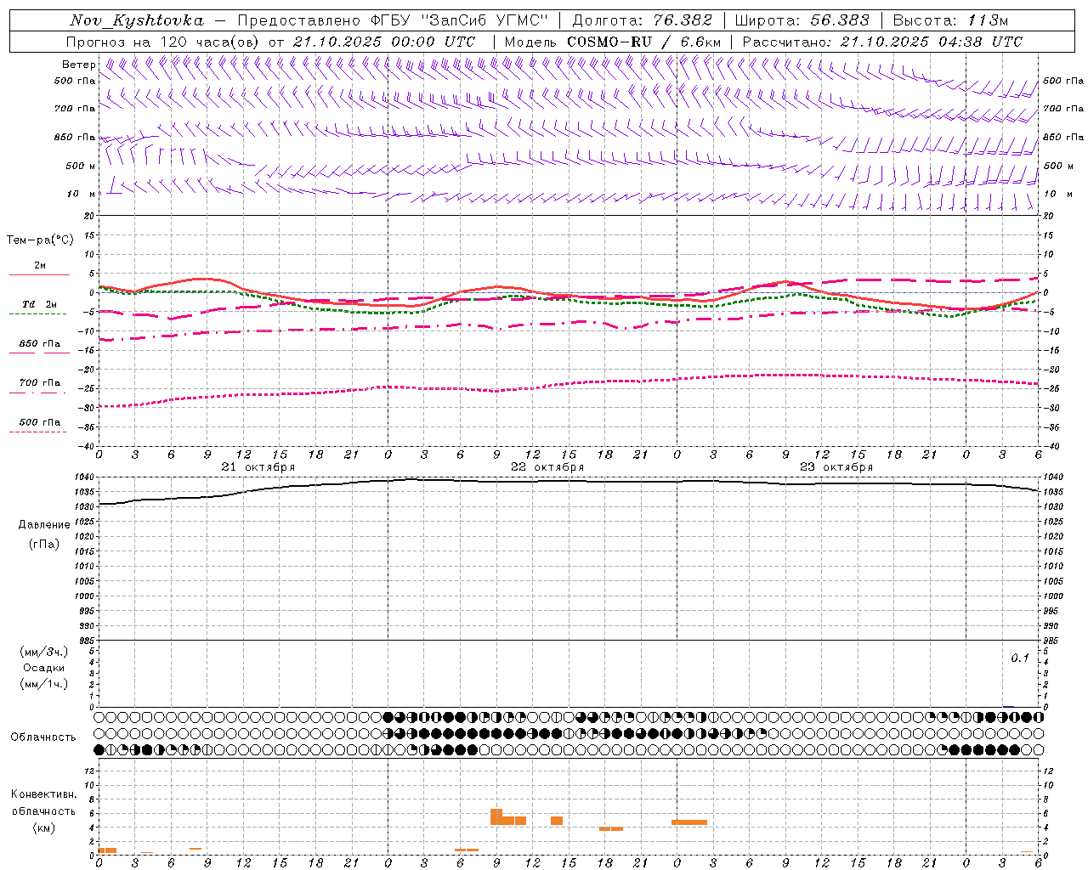This screenshot has height=870, width=1088.
Task: Click the "Долгота: 76.382" longitude value
Action: 643,20
